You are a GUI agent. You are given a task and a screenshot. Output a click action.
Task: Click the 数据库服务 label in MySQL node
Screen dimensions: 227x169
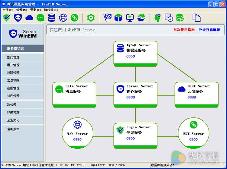(x=136, y=51)
